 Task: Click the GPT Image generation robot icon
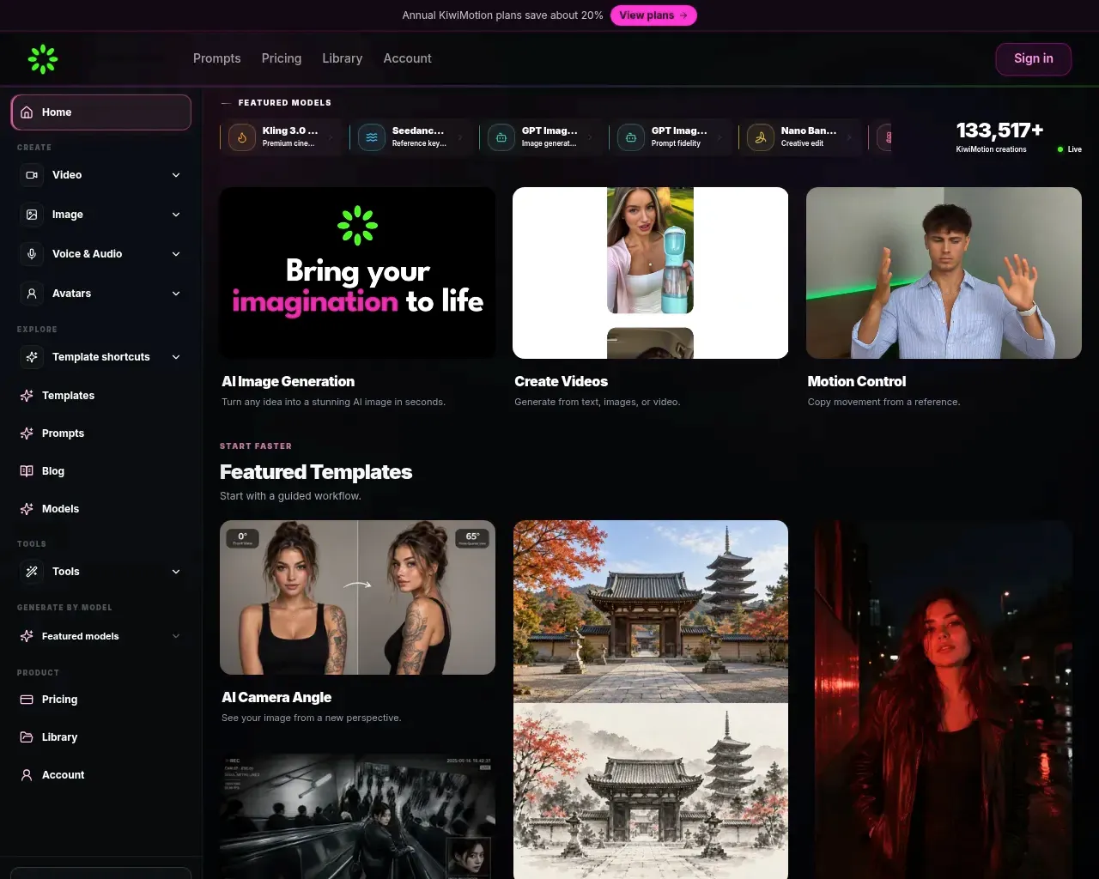point(501,137)
